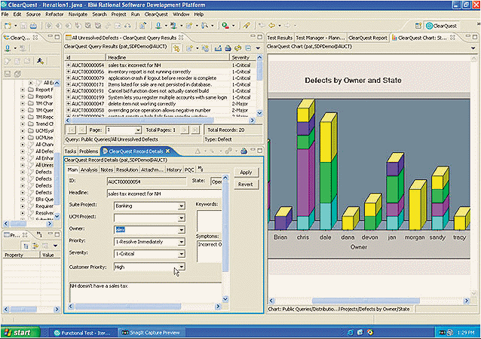This screenshot has width=481, height=339.
Task: Click the running figure icon in navigator panel
Action: pos(40,61)
